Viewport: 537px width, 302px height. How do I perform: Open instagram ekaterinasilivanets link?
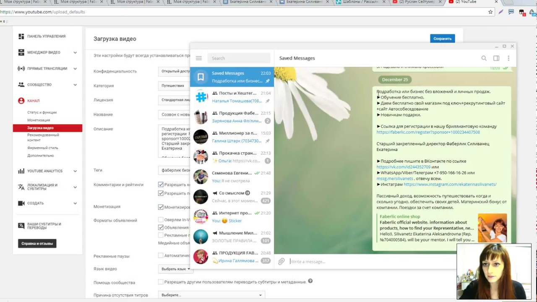pyautogui.click(x=450, y=184)
